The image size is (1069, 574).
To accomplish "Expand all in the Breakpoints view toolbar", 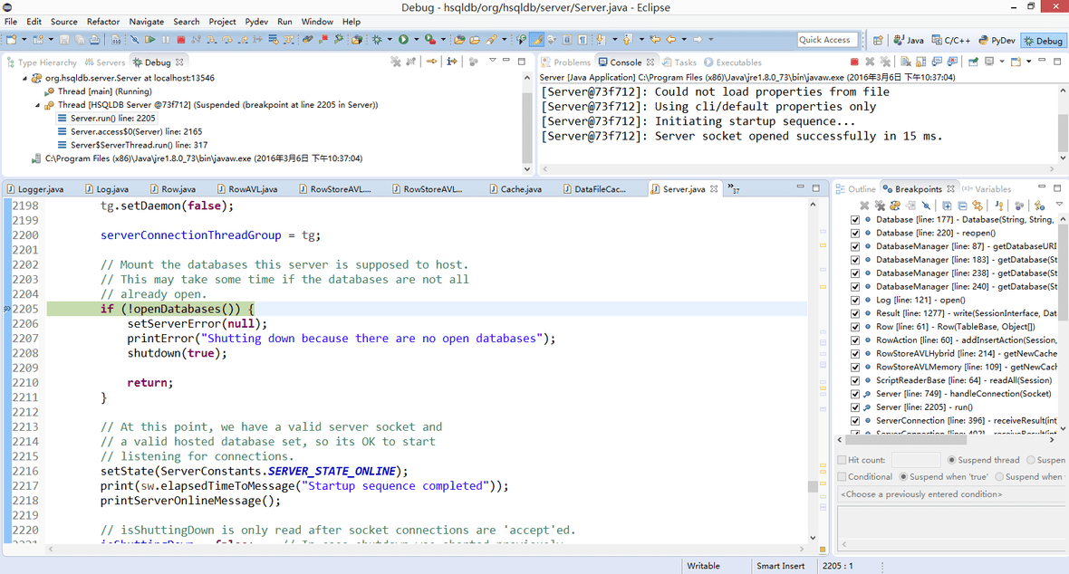I will click(947, 206).
